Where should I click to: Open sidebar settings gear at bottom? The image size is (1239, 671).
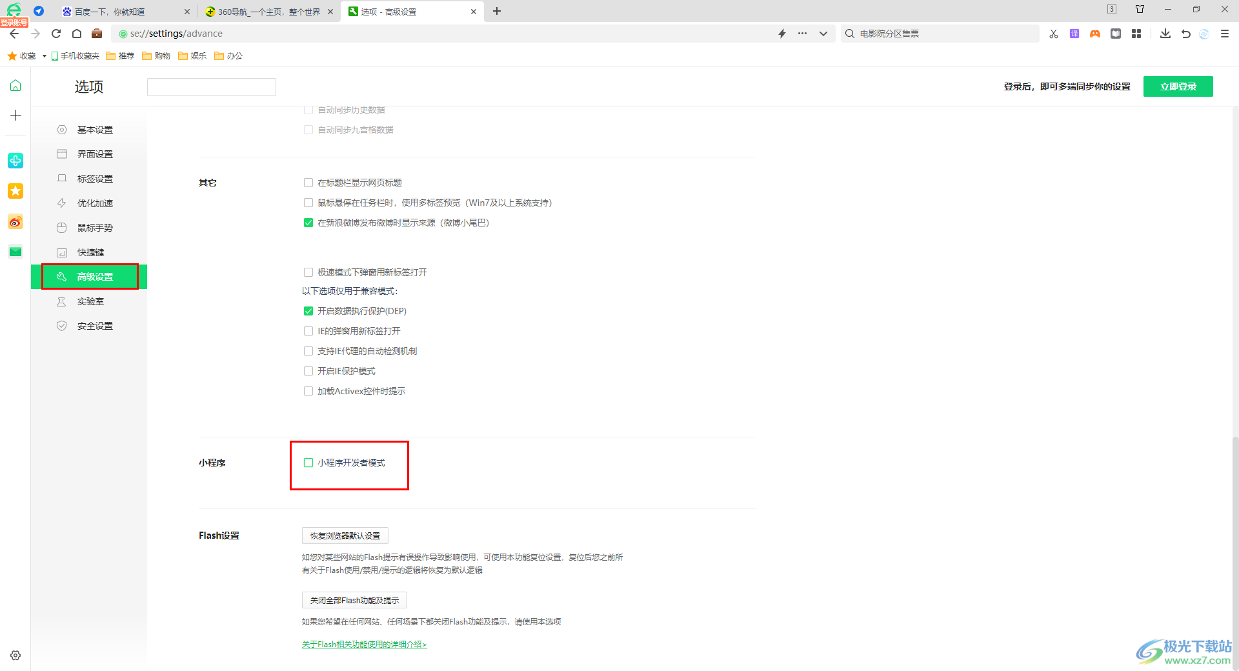pos(15,655)
